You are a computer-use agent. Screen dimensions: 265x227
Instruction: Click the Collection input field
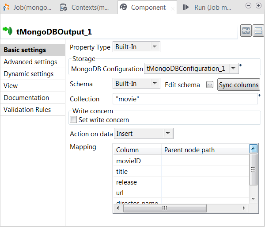185,99
